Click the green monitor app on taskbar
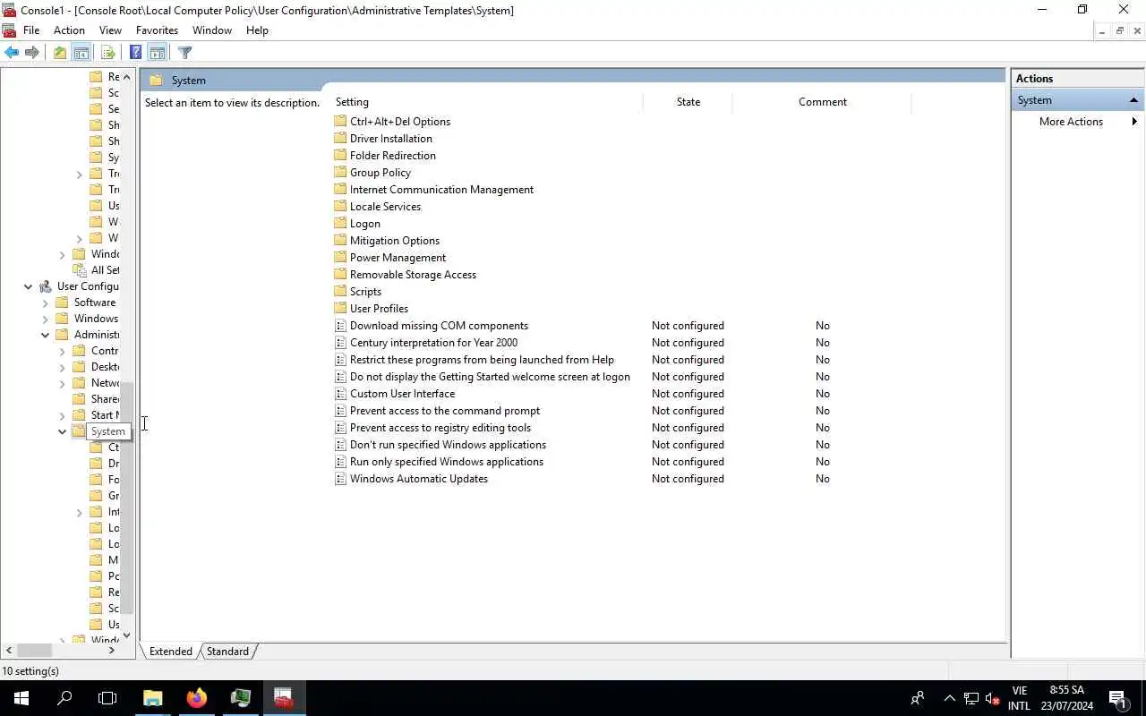 240,698
